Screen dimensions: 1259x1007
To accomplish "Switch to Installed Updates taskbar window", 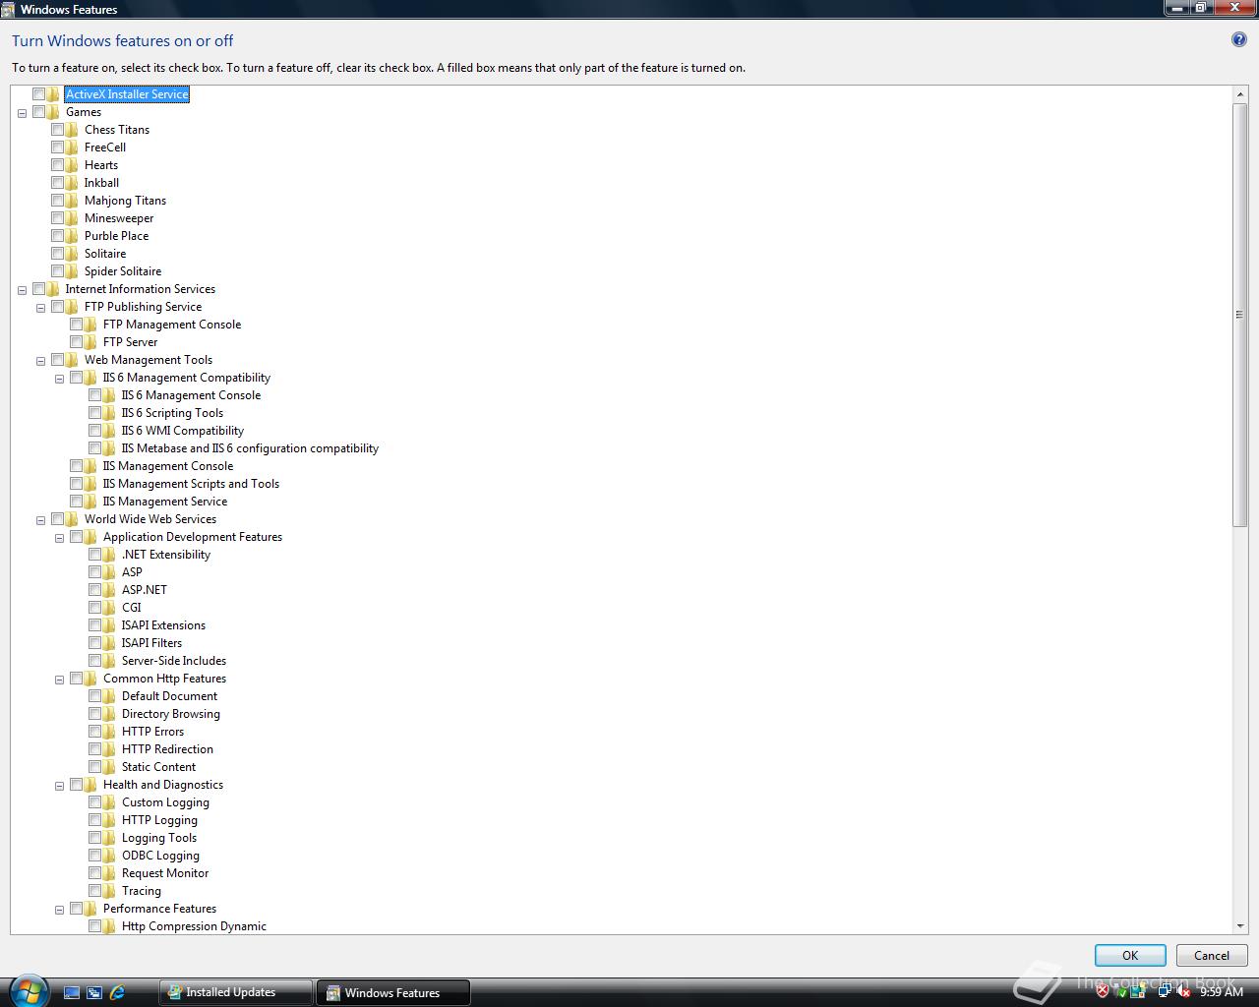I will tap(235, 992).
